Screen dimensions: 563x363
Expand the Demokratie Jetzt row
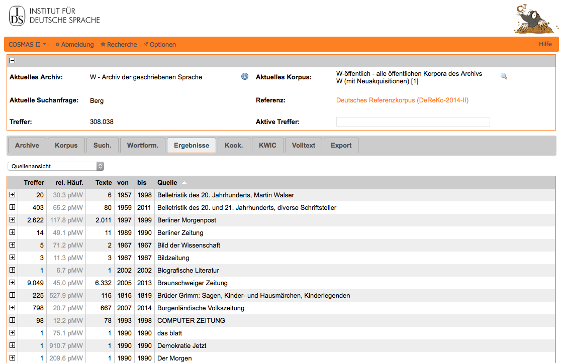point(12,345)
